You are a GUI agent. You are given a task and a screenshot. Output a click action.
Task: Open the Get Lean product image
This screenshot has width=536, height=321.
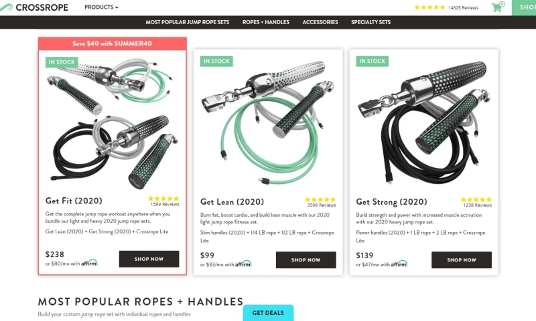tap(268, 121)
